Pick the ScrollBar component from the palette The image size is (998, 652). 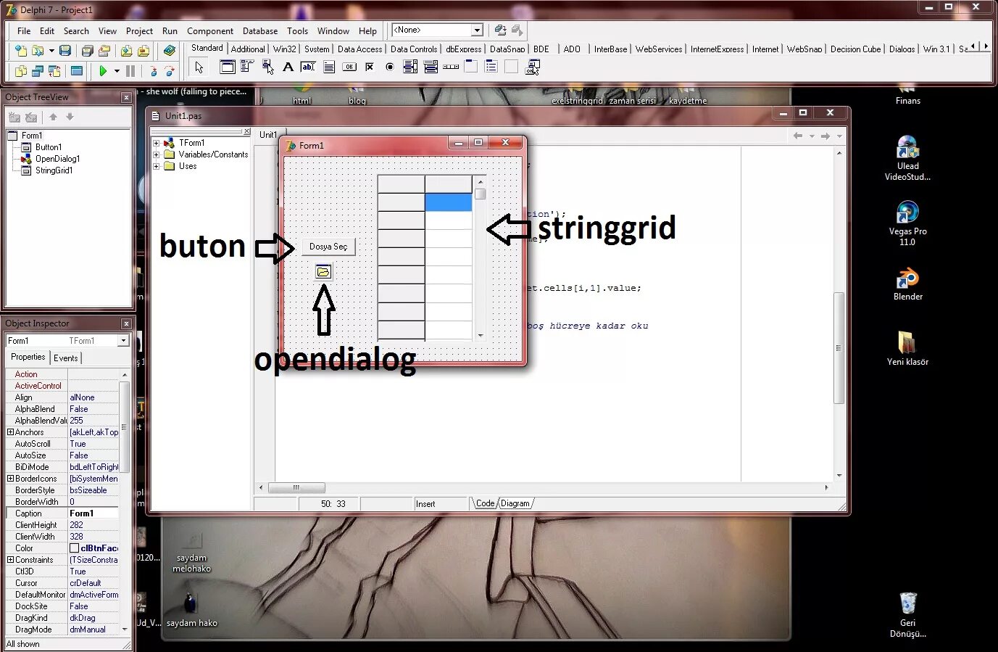451,67
